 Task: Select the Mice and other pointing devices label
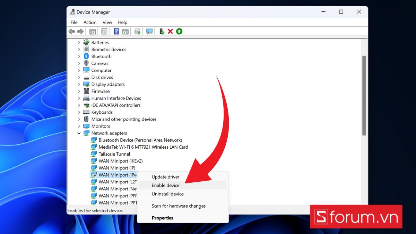point(124,119)
